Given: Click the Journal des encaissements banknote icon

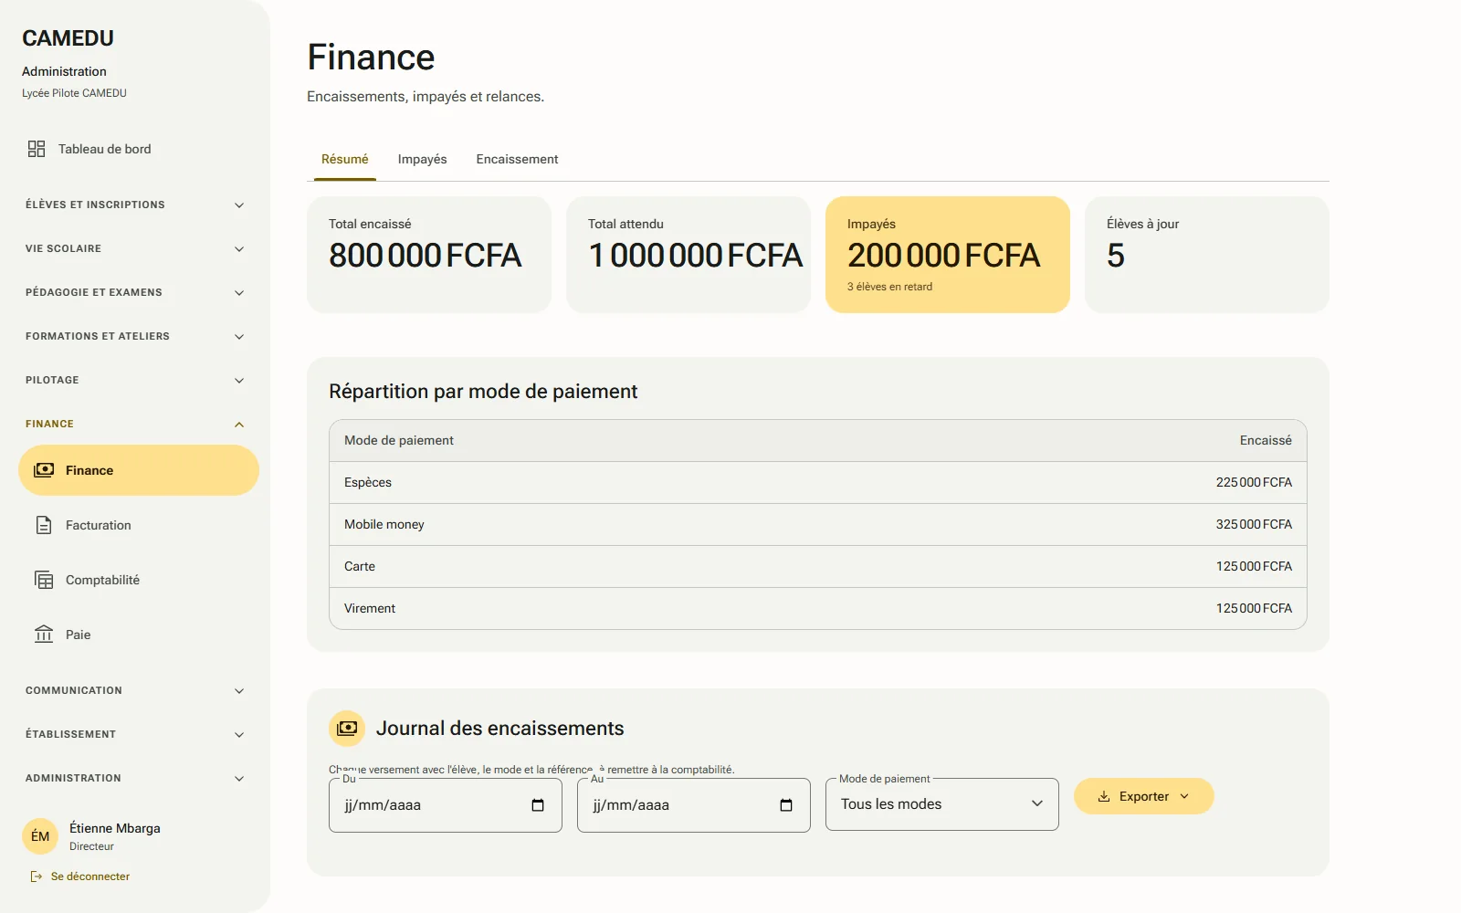Looking at the screenshot, I should click(347, 729).
